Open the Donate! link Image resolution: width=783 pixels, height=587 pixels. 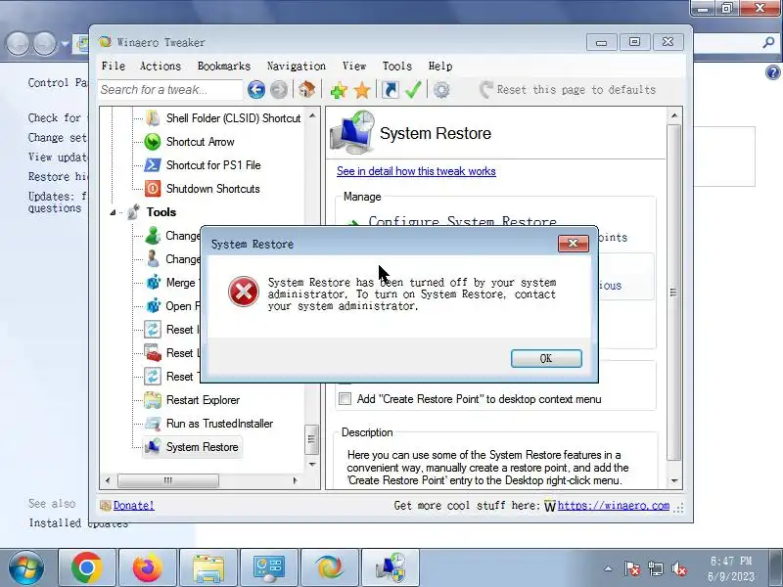pyautogui.click(x=133, y=505)
